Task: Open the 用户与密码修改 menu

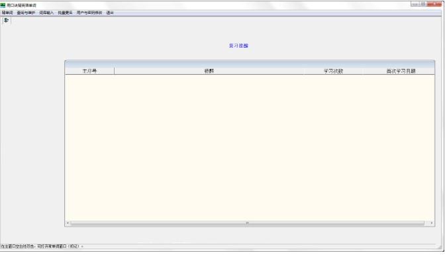Action: click(x=89, y=13)
